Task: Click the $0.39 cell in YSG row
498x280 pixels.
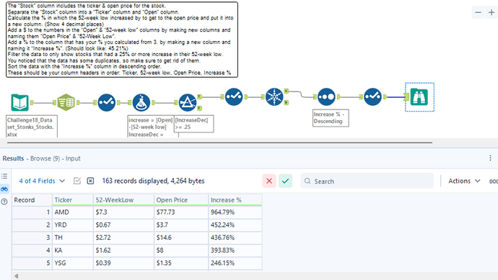Action: (124, 263)
